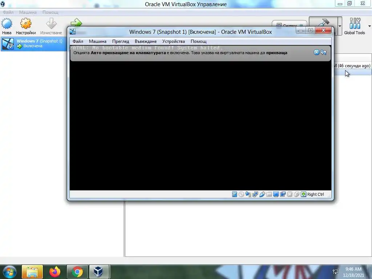Open Global Tools in Manager toolbar

(x=355, y=26)
